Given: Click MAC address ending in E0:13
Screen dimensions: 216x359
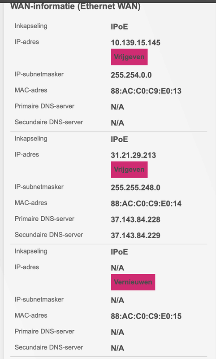Looking at the screenshot, I should 146,91.
